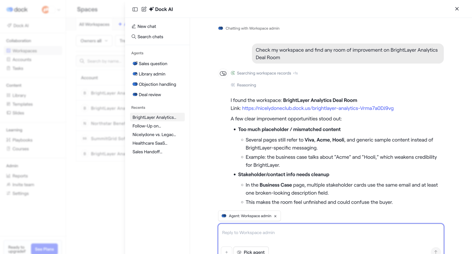This screenshot has height=254, width=472.
Task: Start a New chat from the sidebar
Action: pos(144,27)
